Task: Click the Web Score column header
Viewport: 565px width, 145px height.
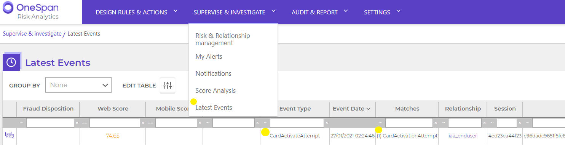Action: pyautogui.click(x=113, y=109)
